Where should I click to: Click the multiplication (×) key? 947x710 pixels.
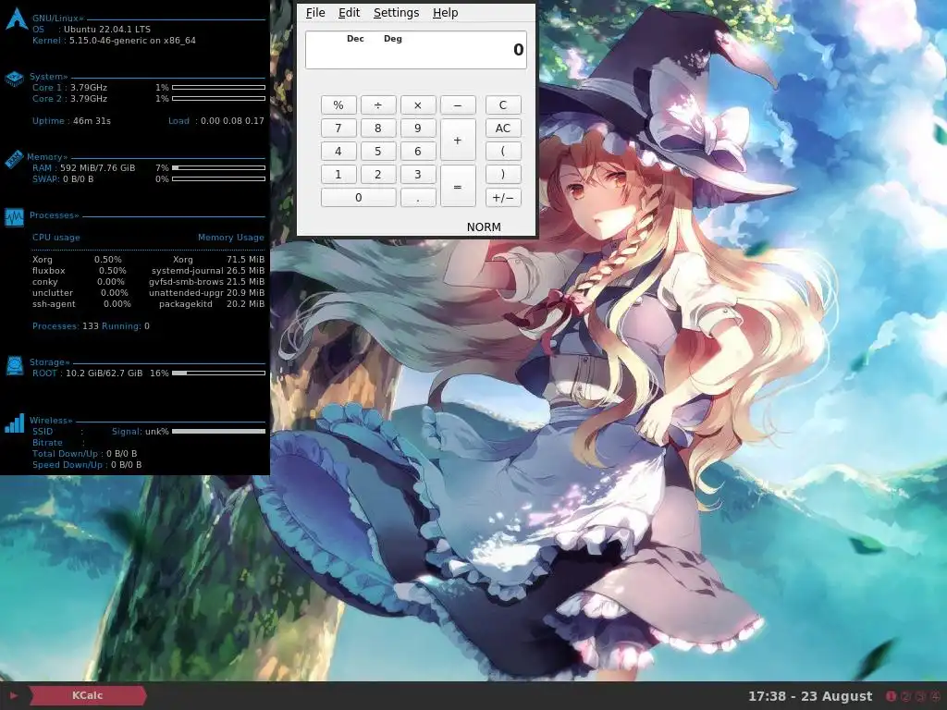coord(418,105)
